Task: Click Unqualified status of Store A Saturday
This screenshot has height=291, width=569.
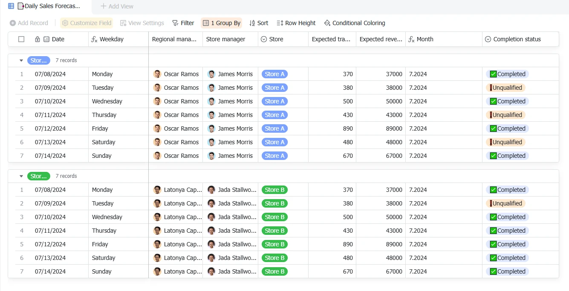Action: pos(505,142)
